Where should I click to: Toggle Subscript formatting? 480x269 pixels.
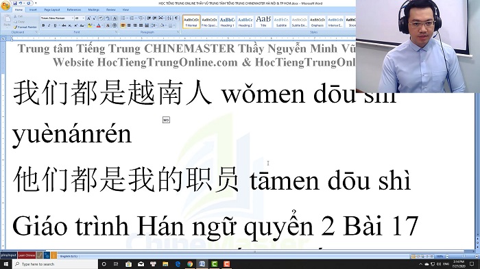(70, 25)
